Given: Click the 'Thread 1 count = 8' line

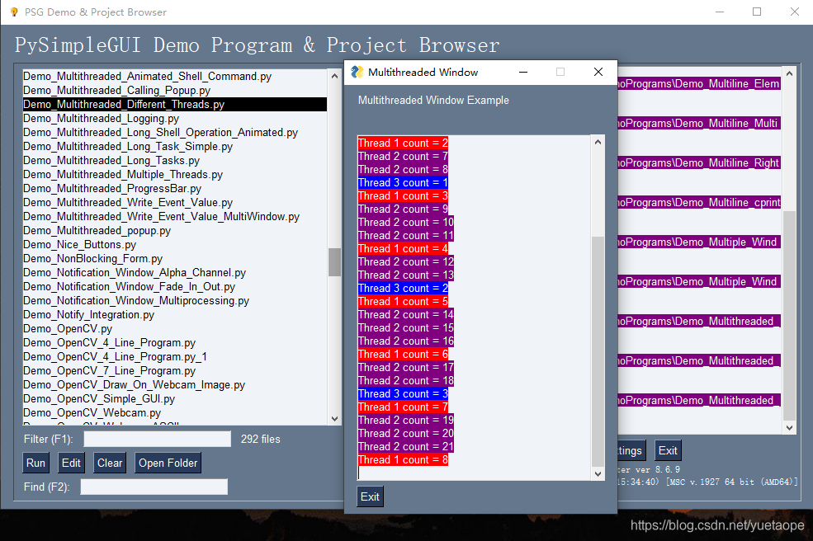Looking at the screenshot, I should (403, 459).
